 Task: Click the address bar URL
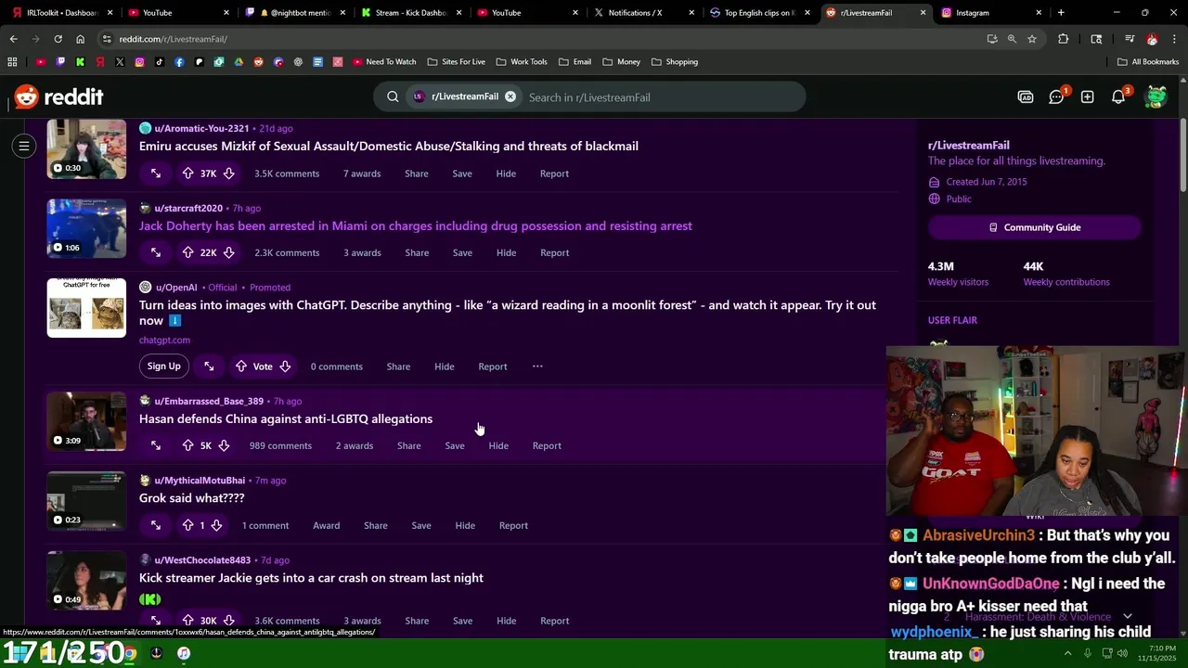click(173, 39)
